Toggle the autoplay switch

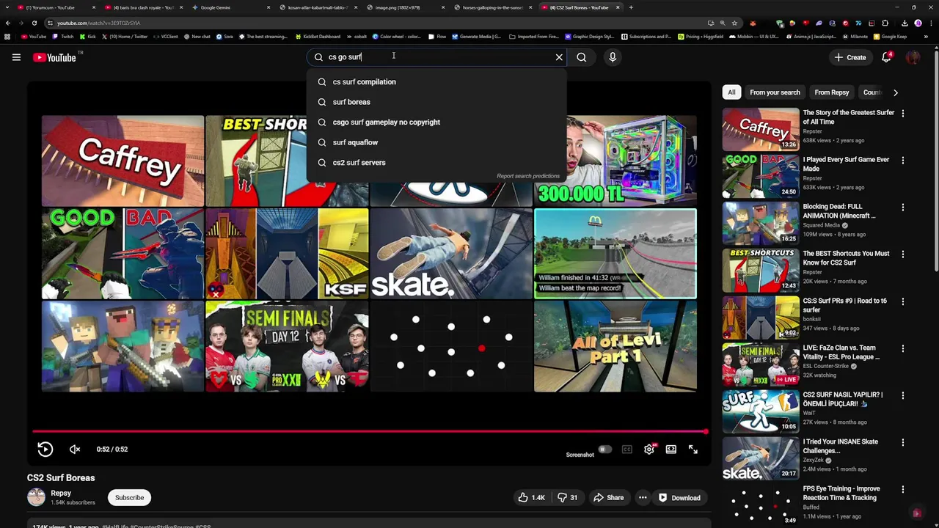click(604, 450)
